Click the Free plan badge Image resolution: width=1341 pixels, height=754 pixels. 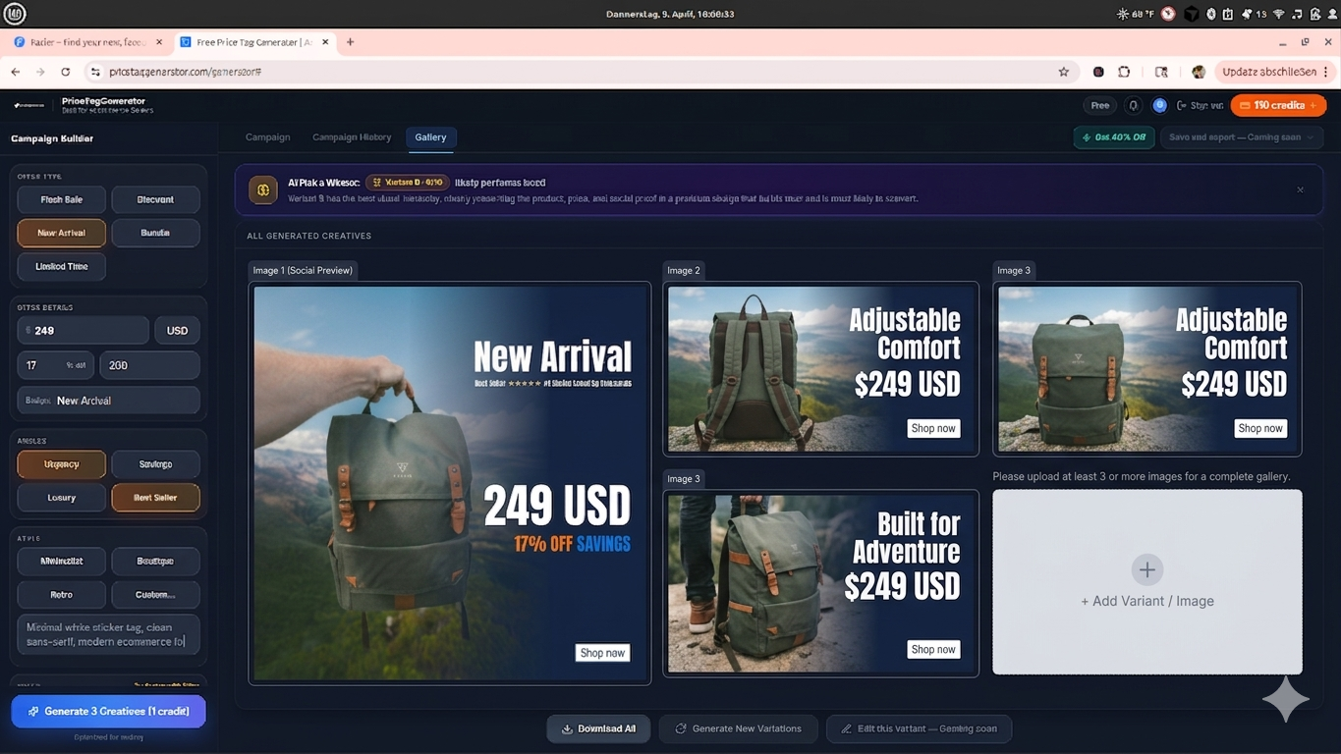pos(1100,105)
